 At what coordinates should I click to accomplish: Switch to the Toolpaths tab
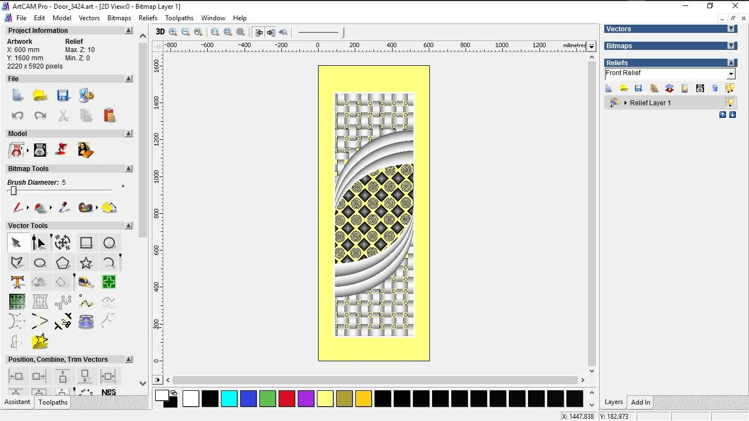click(53, 402)
